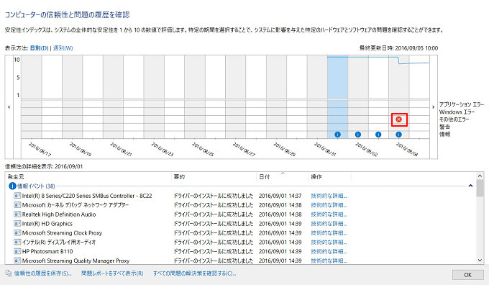Open 技術的な詳細 for Microsoft カーネル デバッグ row
This screenshot has height=285, width=489.
(329, 205)
